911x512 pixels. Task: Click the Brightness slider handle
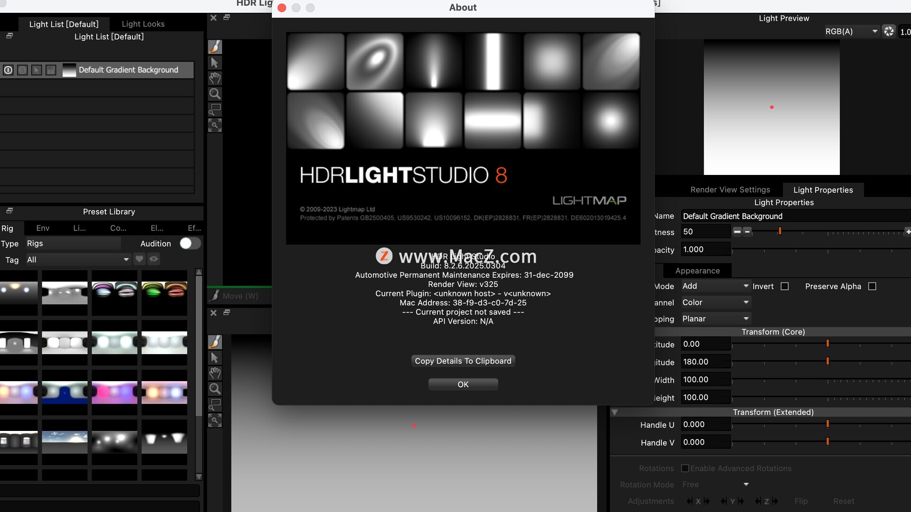[780, 231]
